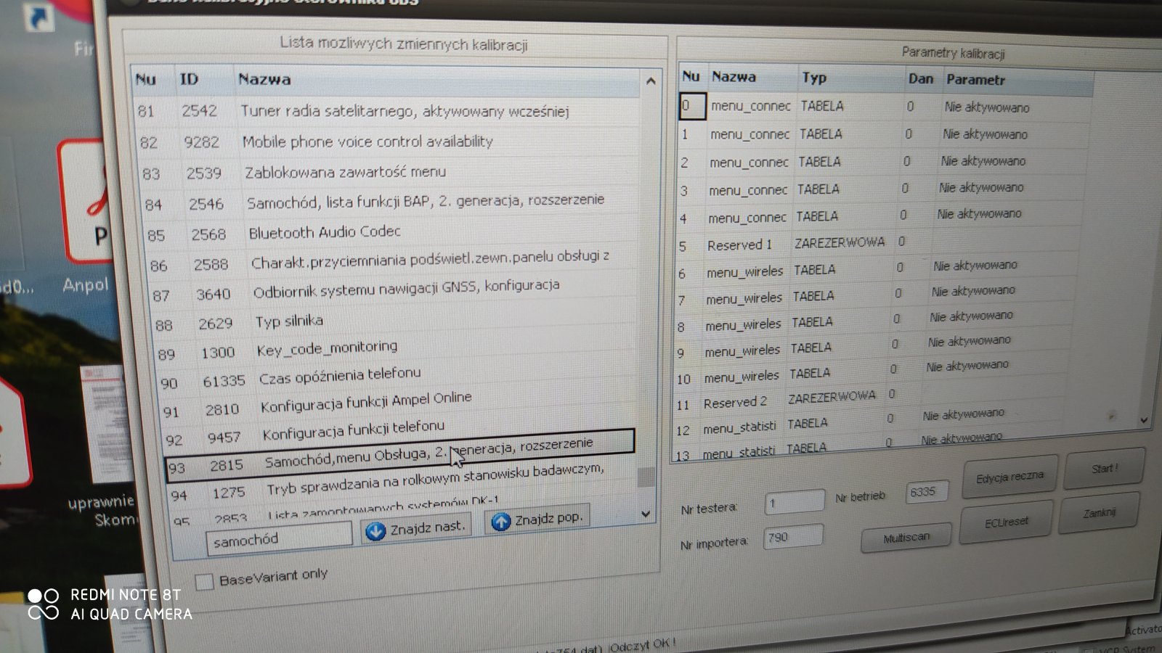The image size is (1162, 653).
Task: Enable the BaseVariant only checkbox
Action: click(x=205, y=581)
